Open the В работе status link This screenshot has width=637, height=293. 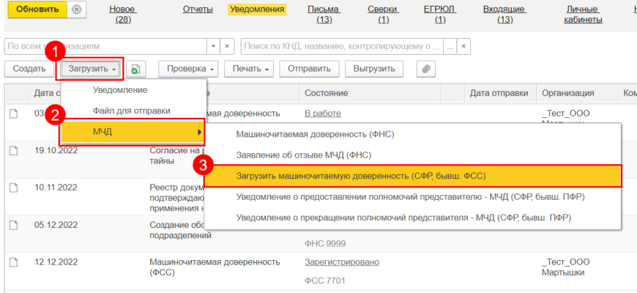pos(323,114)
